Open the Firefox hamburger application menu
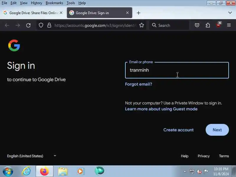236x177 pixels. [x=229, y=25]
